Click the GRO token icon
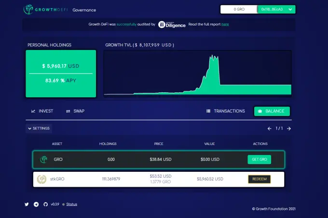This screenshot has height=218, width=328. pos(43,160)
